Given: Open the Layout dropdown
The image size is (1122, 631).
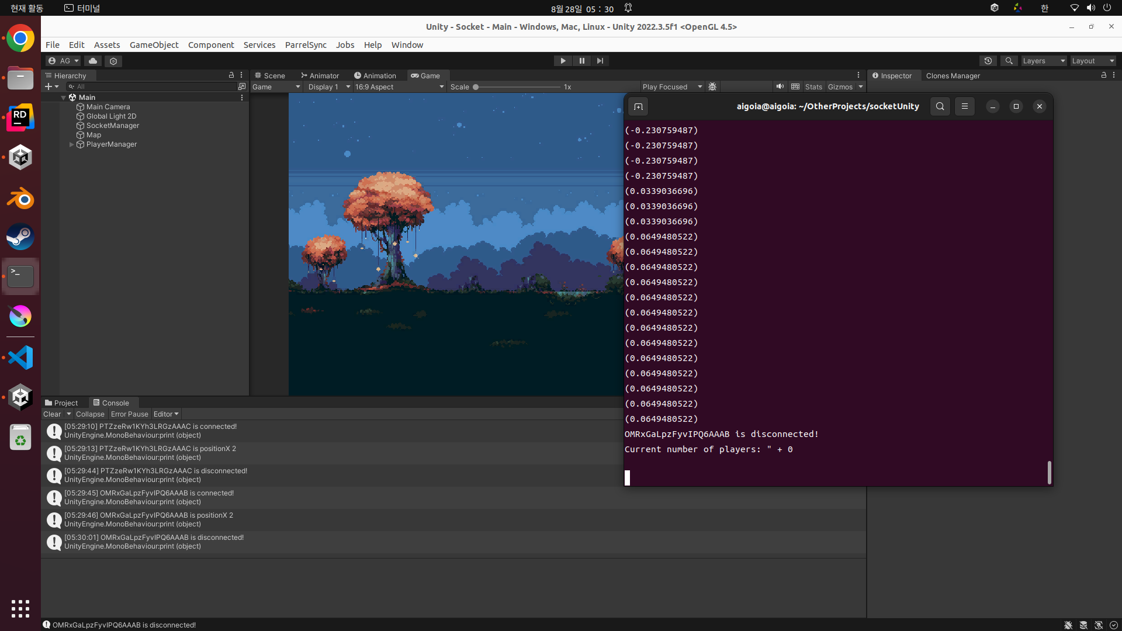Looking at the screenshot, I should pos(1093,61).
